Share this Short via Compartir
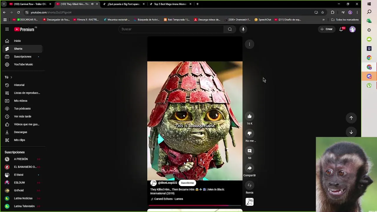Screen dimensions: 377x212 [x=249, y=168]
